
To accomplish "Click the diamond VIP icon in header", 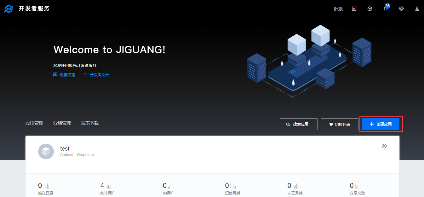I will 401,9.
